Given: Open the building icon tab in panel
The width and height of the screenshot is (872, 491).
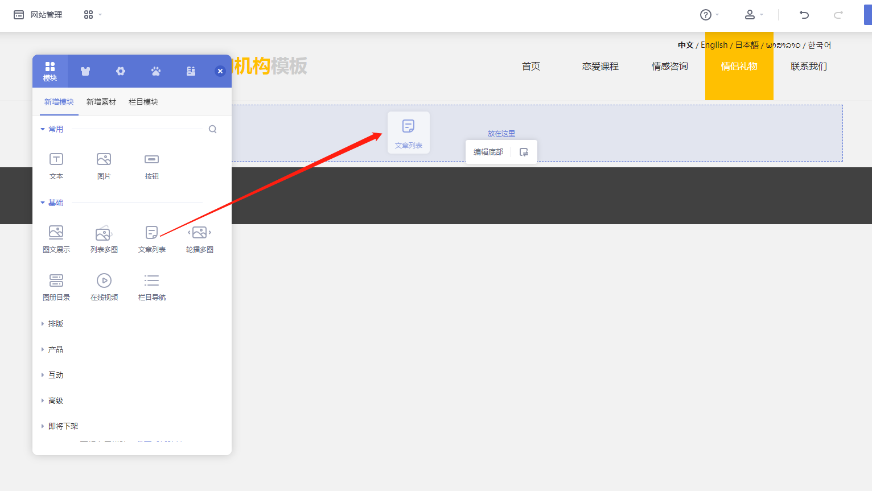Looking at the screenshot, I should [x=191, y=71].
